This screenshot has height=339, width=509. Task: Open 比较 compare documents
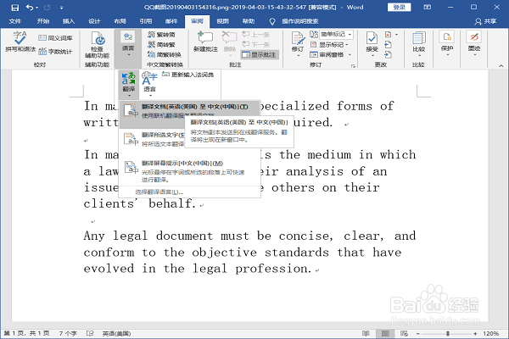(419, 44)
